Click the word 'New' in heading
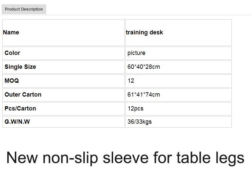The width and height of the screenshot is (252, 172). pyautogui.click(x=22, y=158)
